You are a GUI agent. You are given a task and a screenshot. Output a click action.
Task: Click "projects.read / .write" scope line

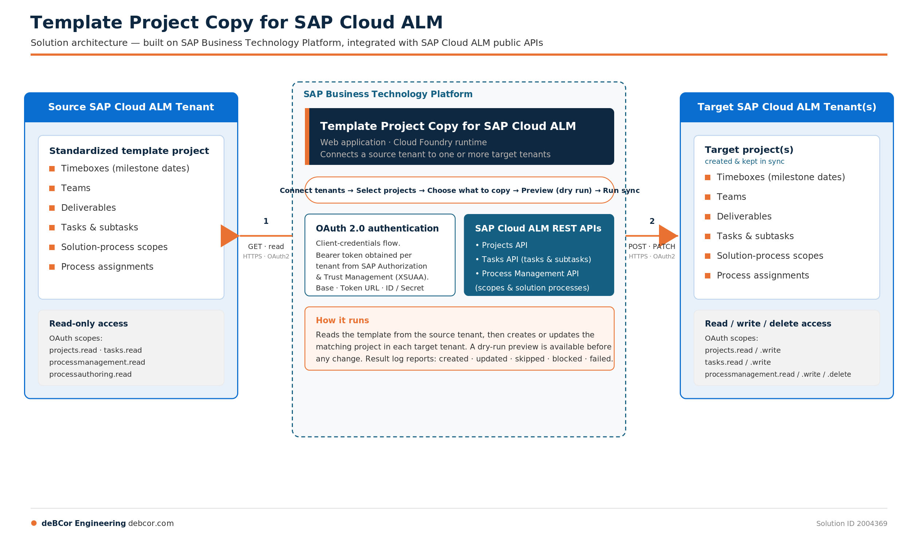coord(742,350)
